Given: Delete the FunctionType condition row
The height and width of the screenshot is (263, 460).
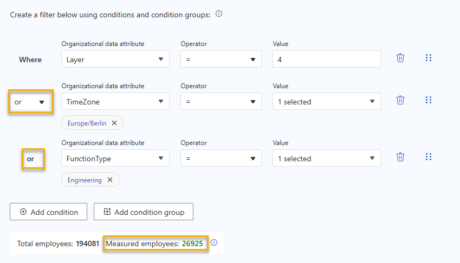Looking at the screenshot, I should coord(400,157).
